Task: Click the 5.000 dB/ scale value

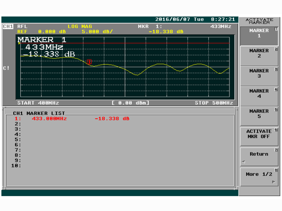Action: (97, 32)
